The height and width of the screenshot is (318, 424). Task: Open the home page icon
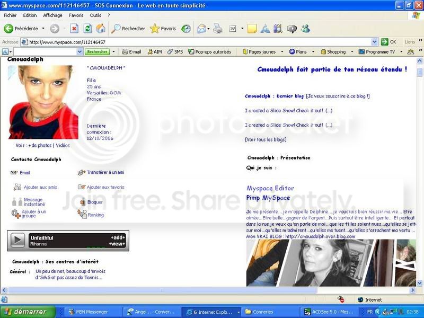(101, 29)
